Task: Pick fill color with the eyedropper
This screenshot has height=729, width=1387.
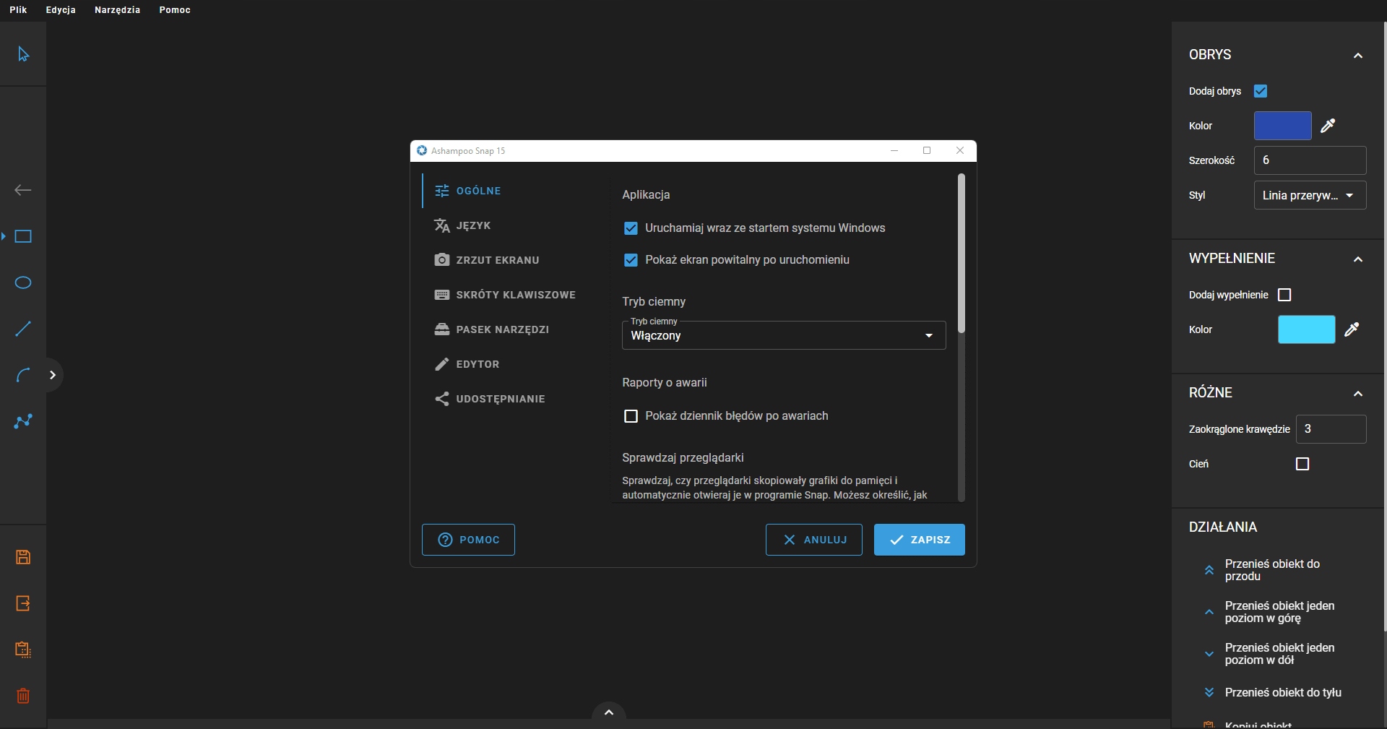Action: pos(1352,329)
